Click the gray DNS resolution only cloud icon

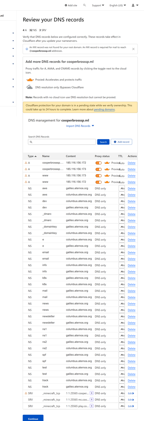click(30, 87)
